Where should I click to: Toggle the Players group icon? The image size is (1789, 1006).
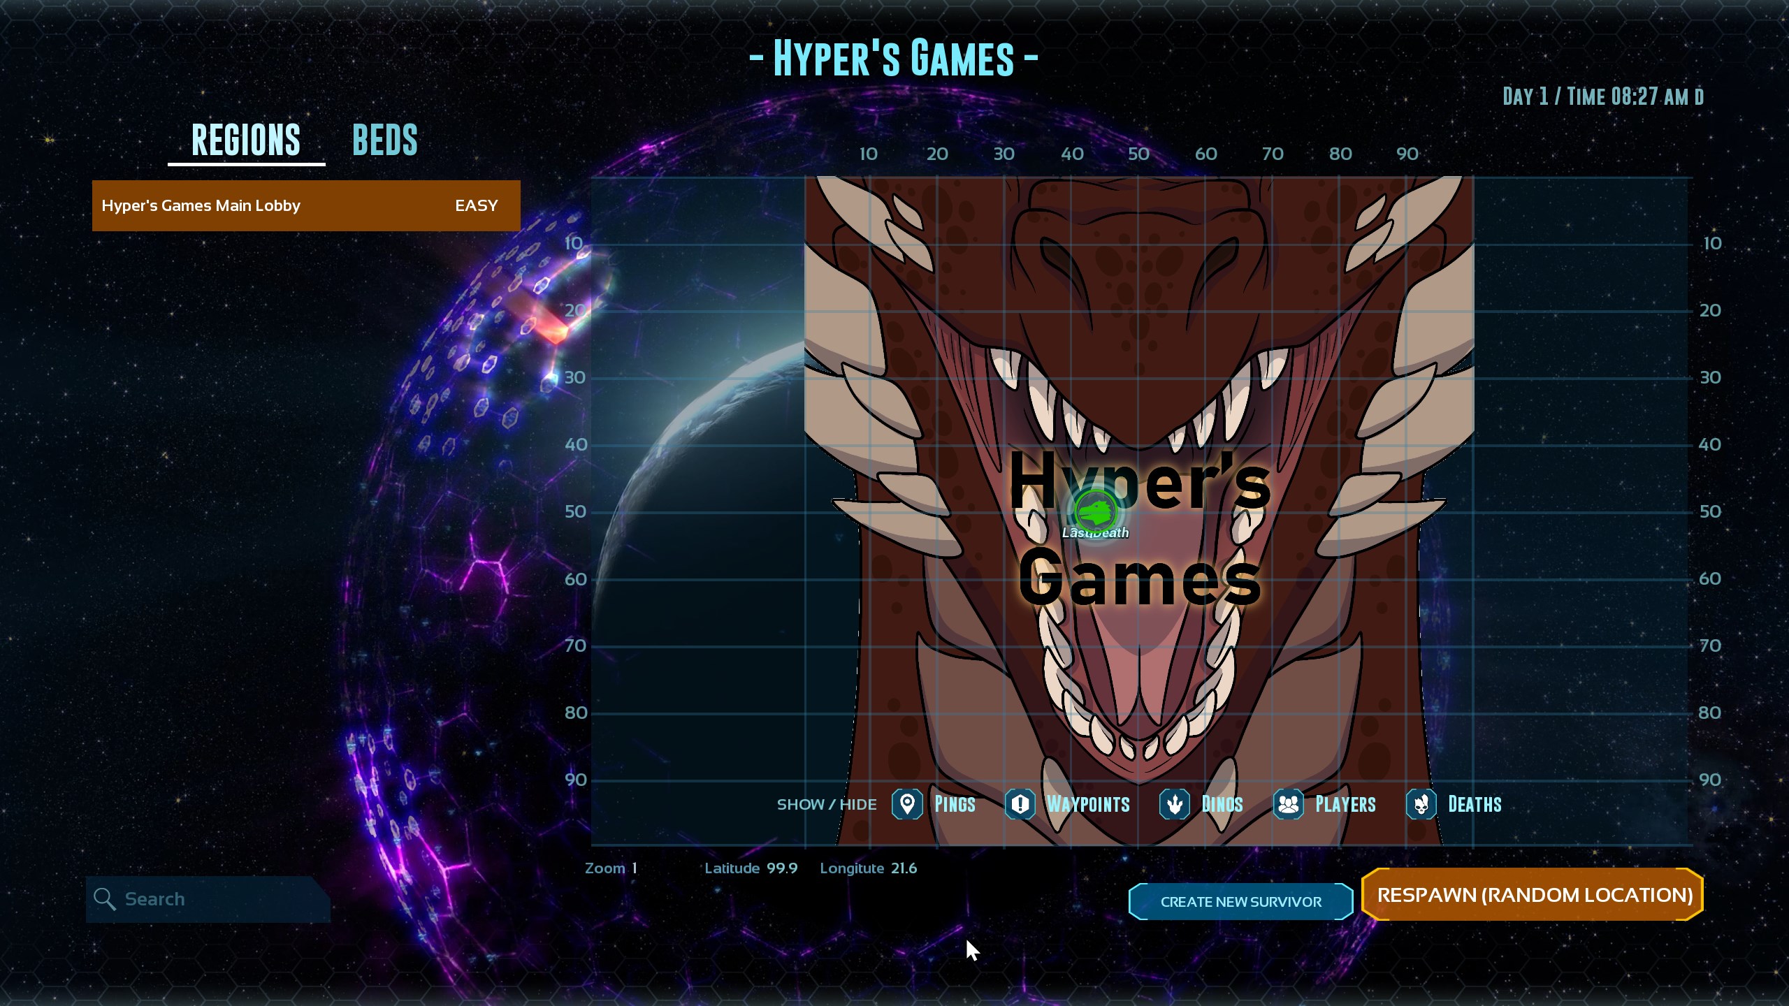[1288, 804]
